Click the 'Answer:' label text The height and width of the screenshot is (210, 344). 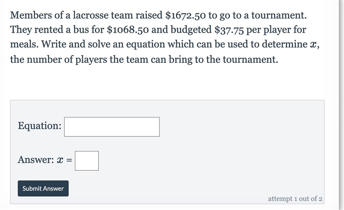(x=36, y=160)
